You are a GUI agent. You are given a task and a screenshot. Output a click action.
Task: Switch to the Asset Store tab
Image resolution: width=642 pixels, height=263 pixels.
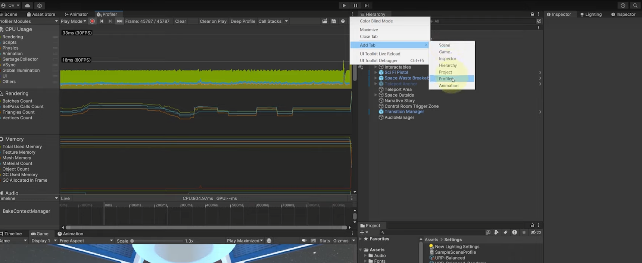point(41,14)
